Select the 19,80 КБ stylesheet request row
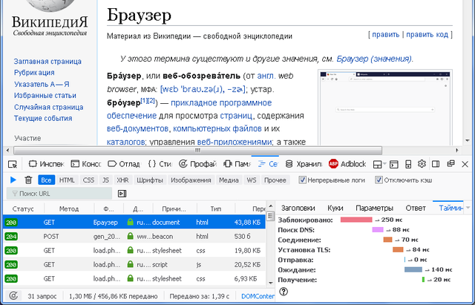Image resolution: width=475 pixels, height=305 pixels. tap(134, 251)
